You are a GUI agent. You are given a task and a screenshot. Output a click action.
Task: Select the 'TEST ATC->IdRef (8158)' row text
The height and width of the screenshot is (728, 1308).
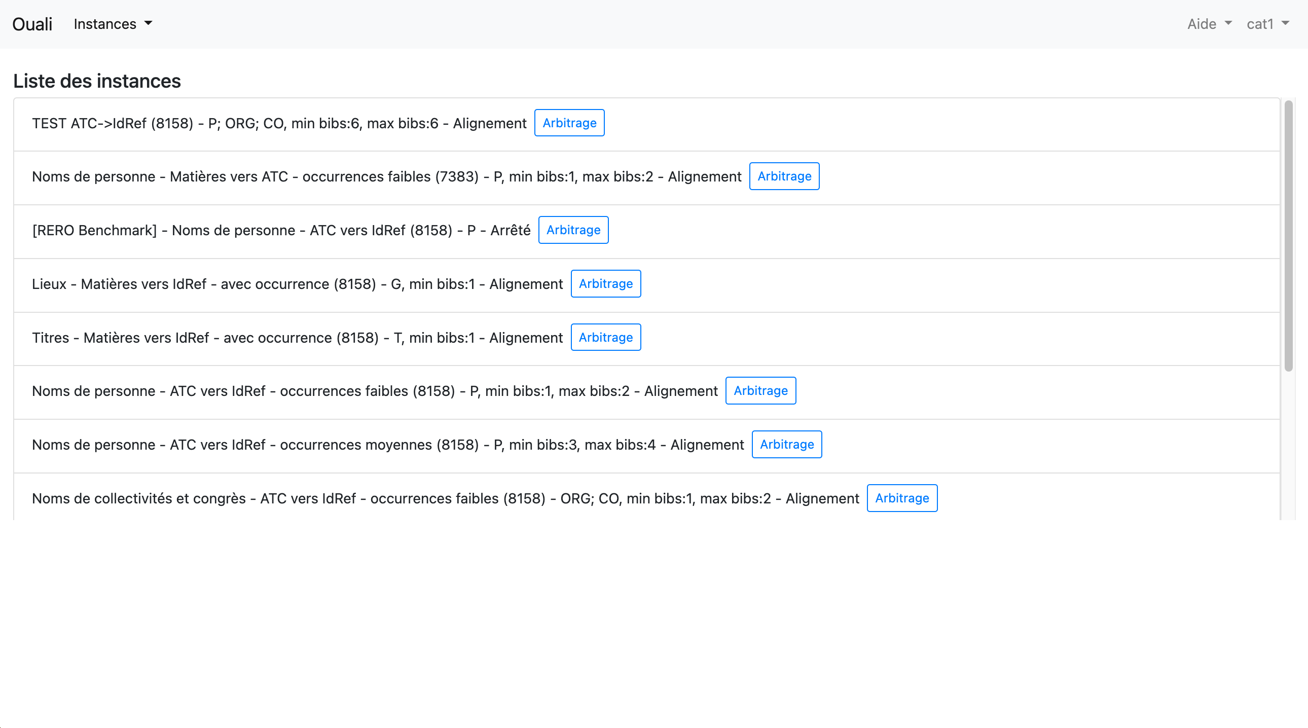pyautogui.click(x=279, y=123)
